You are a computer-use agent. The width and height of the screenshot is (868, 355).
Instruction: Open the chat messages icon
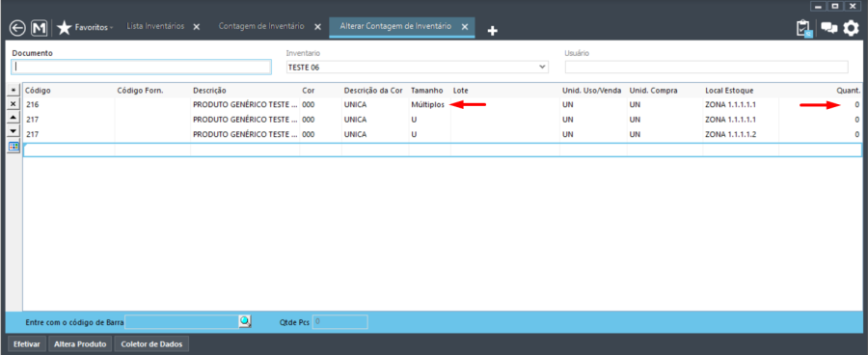pos(828,28)
